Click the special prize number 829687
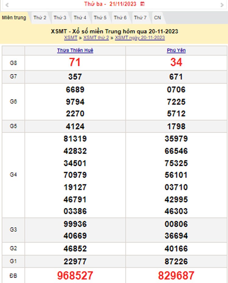Viewport: 228px width, 283px height. (176, 275)
